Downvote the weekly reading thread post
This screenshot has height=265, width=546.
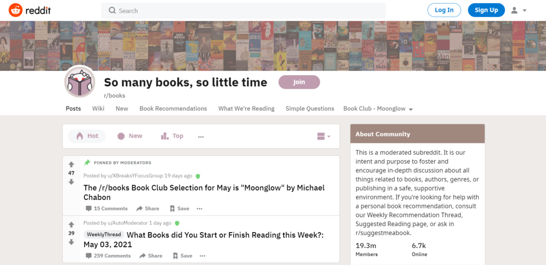coord(71,242)
